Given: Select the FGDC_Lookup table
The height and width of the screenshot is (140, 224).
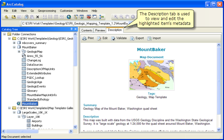Looking at the screenshot, I should tap(36, 78).
